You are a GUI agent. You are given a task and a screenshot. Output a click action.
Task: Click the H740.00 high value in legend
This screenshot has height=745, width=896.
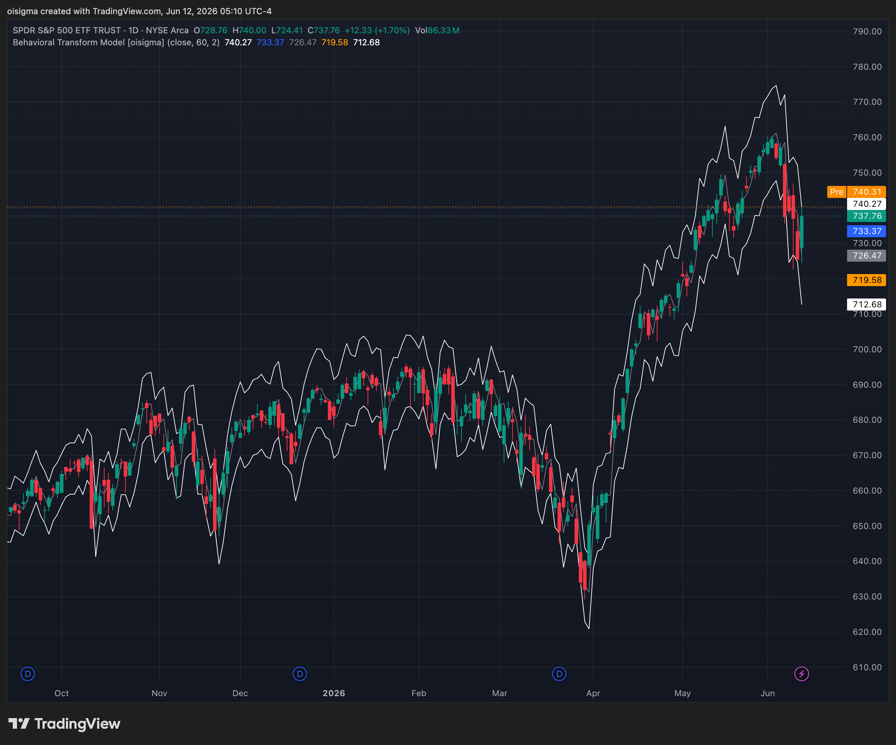click(x=249, y=30)
